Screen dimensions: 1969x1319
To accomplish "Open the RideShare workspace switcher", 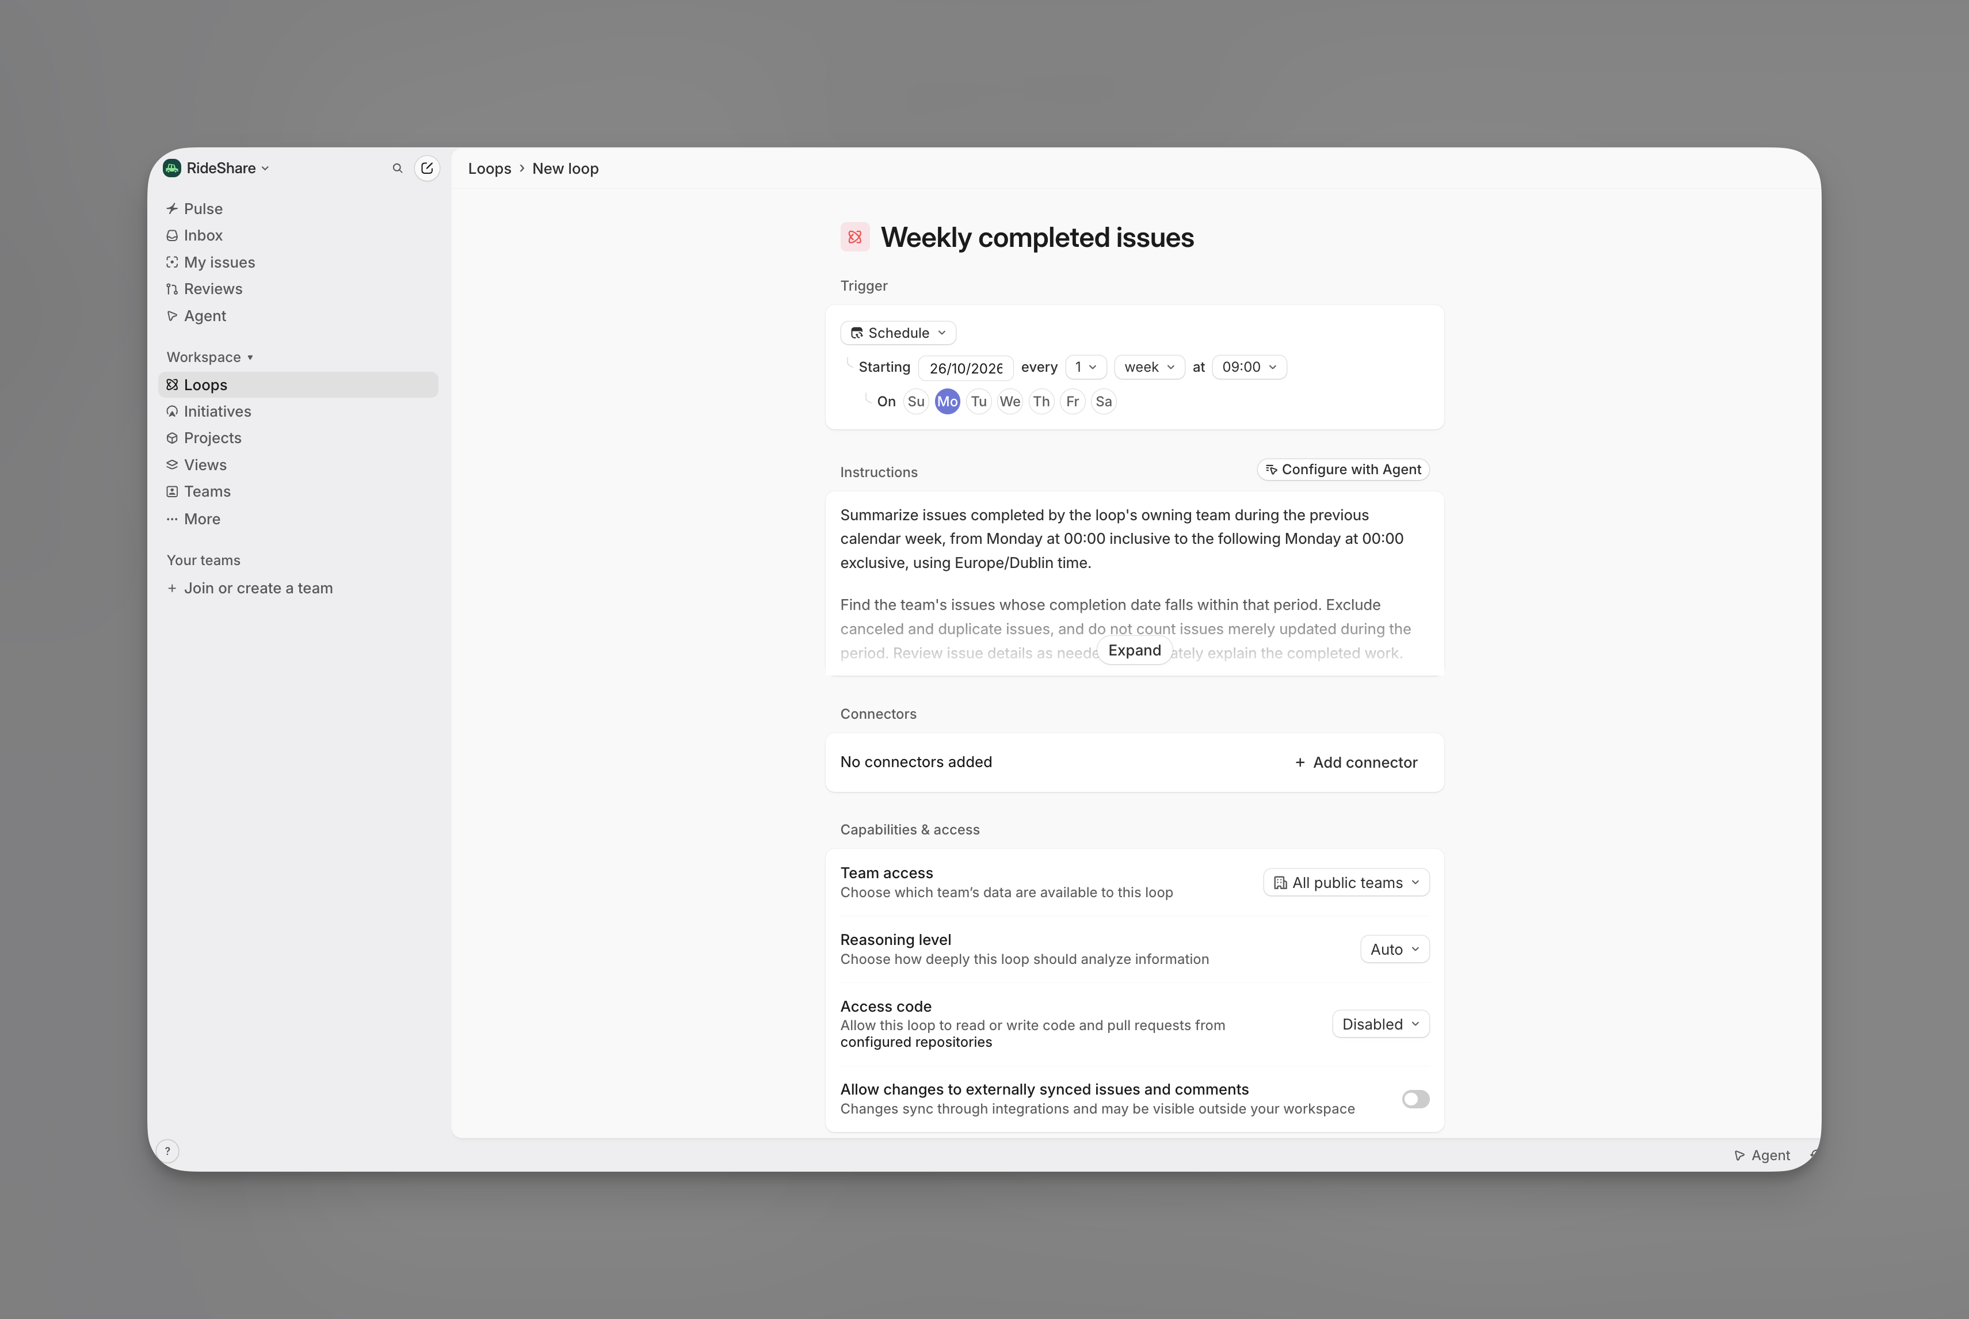I will click(x=217, y=168).
